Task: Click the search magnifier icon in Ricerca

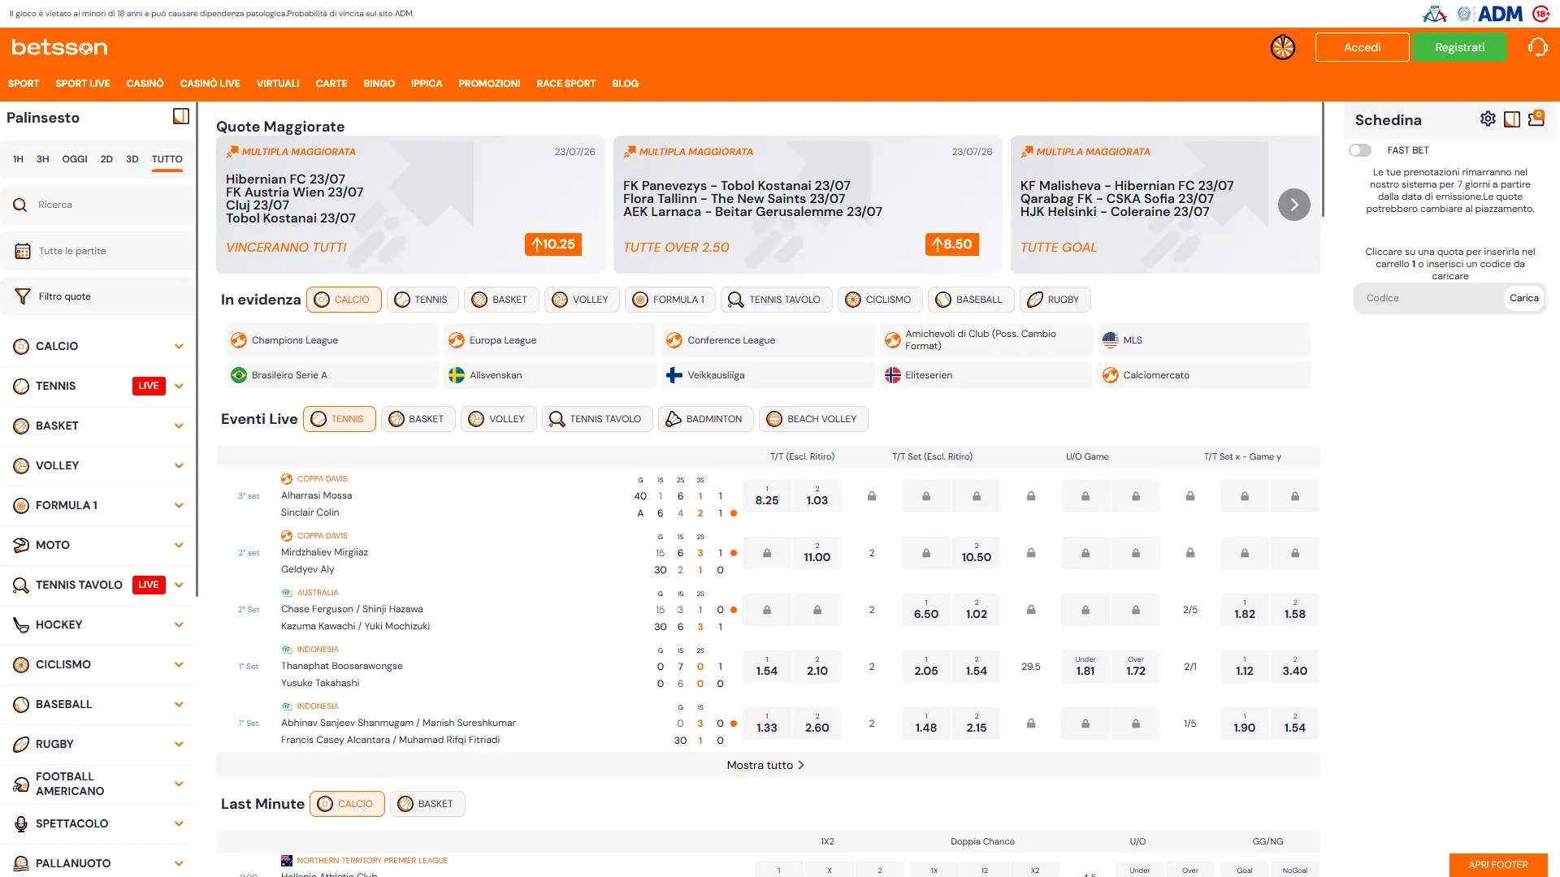Action: (20, 205)
